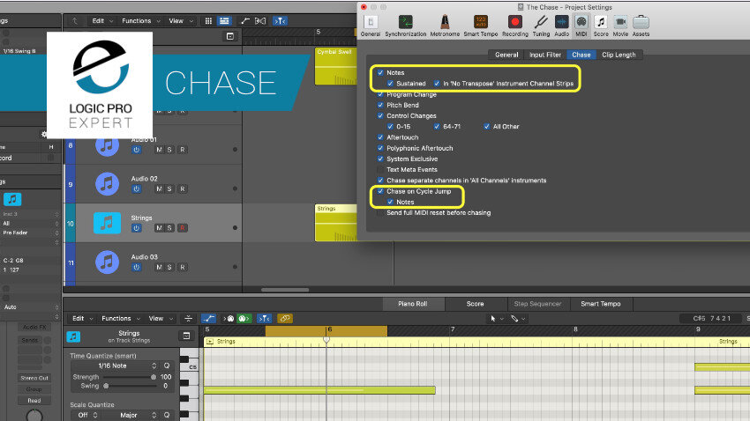
Task: Switch to Input Filter tab
Action: coord(544,55)
